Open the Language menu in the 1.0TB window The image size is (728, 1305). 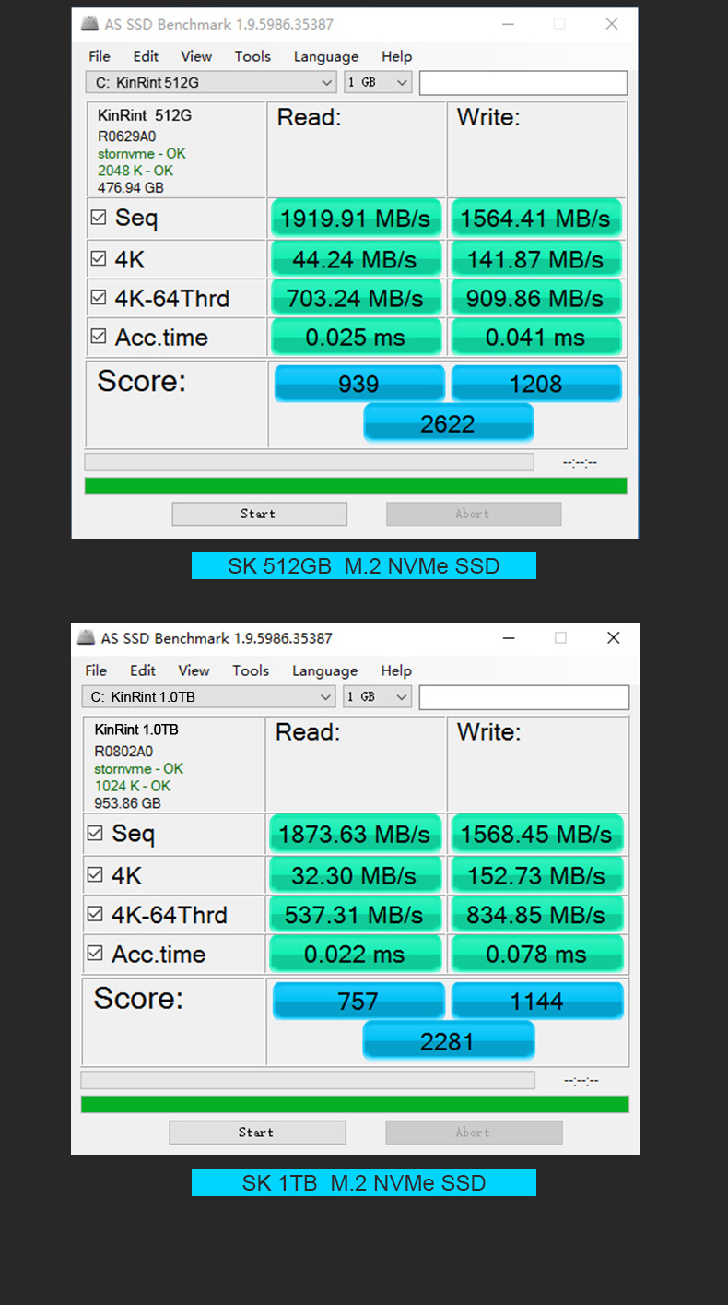tap(324, 670)
